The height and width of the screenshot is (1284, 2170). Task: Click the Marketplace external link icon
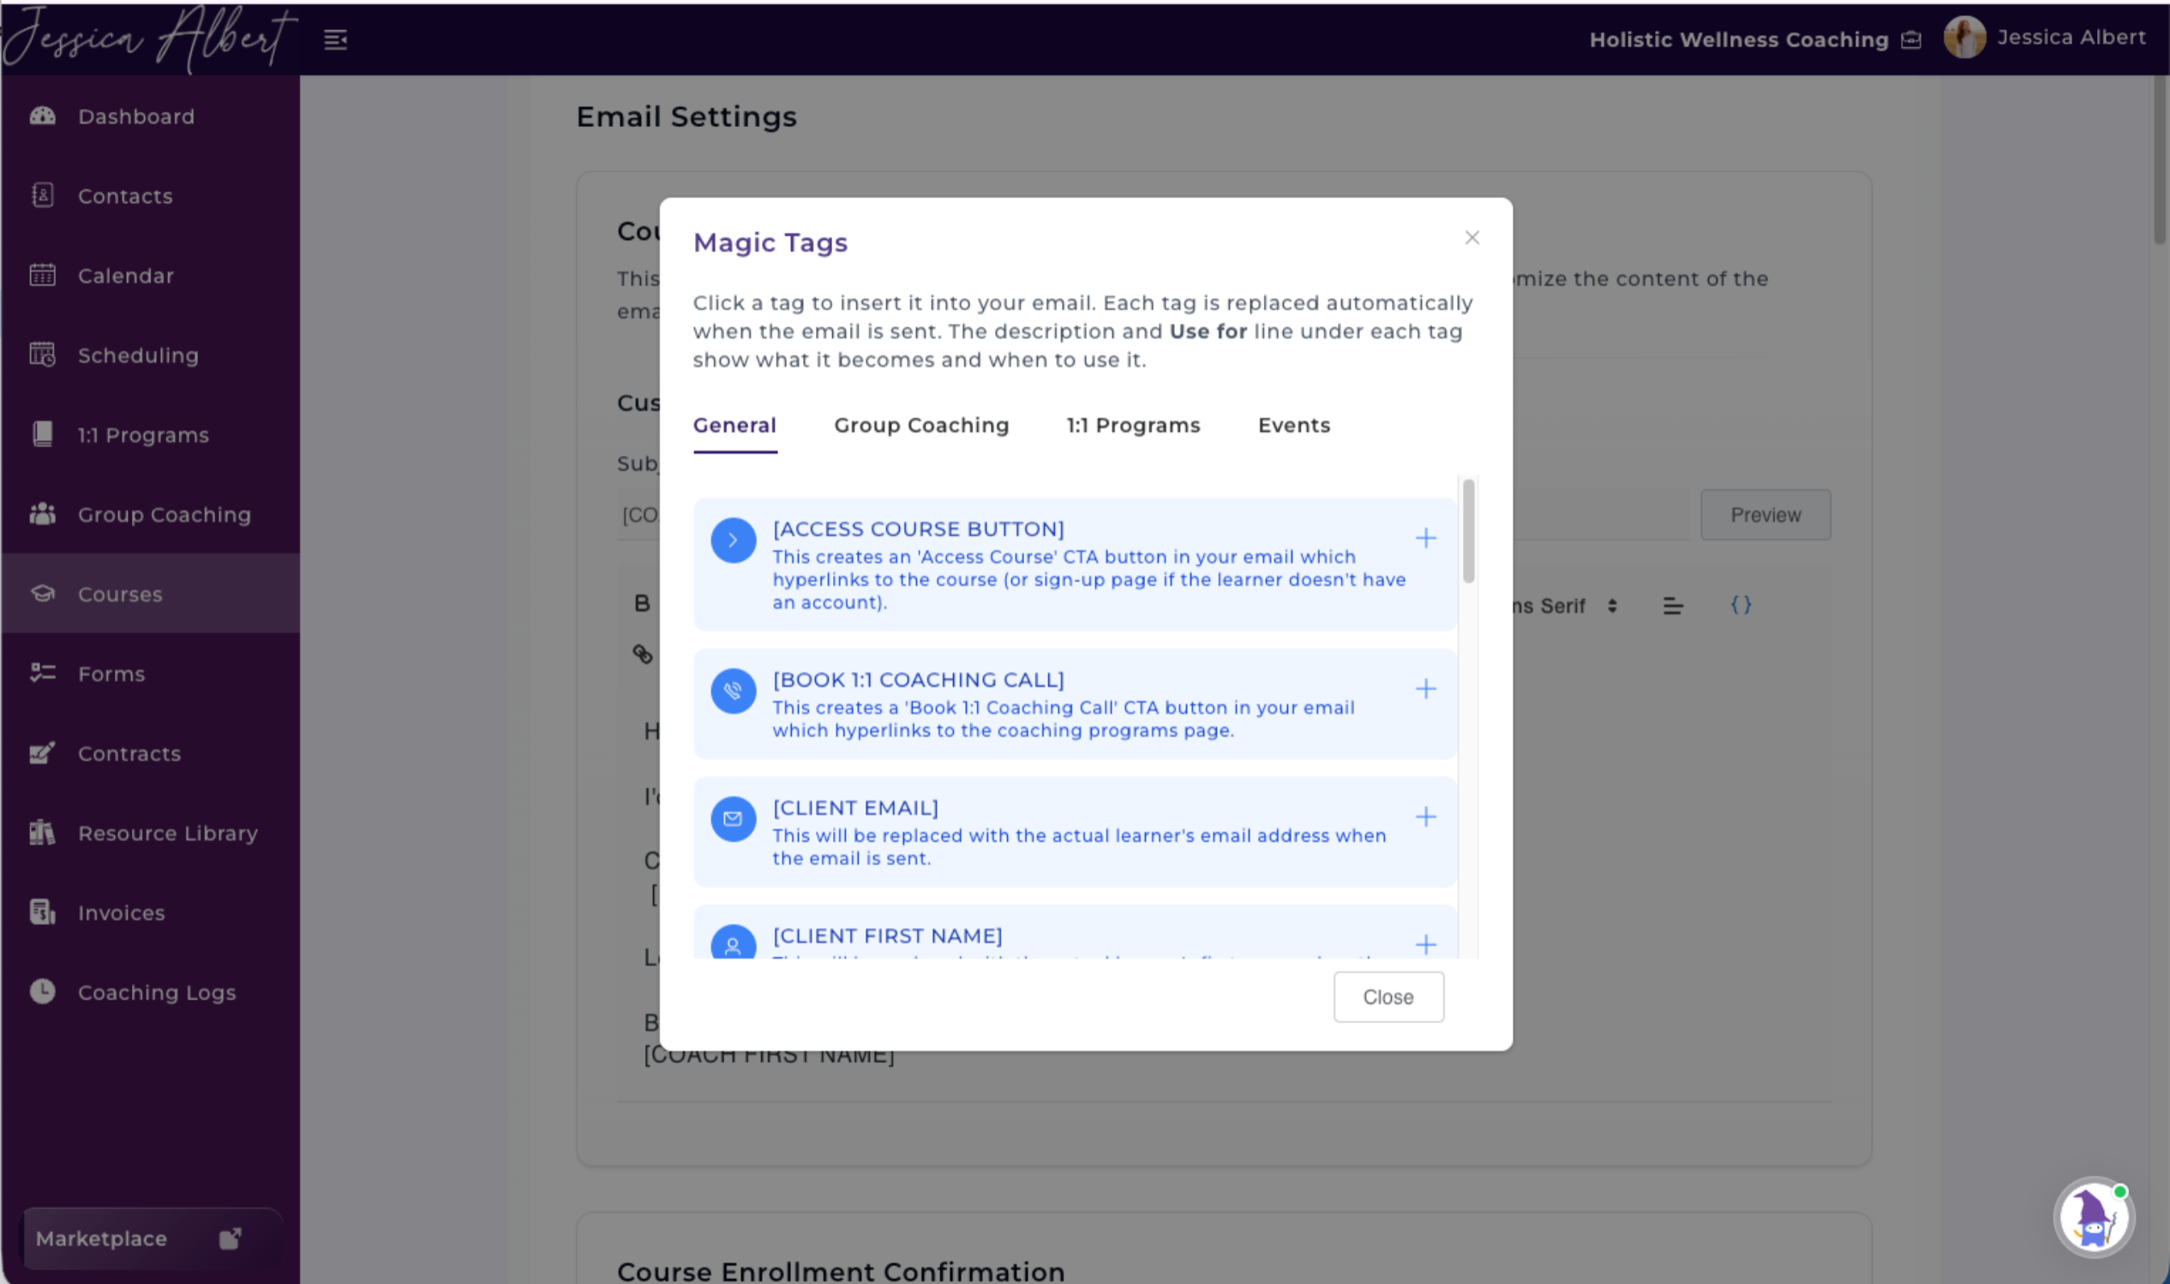(x=231, y=1238)
